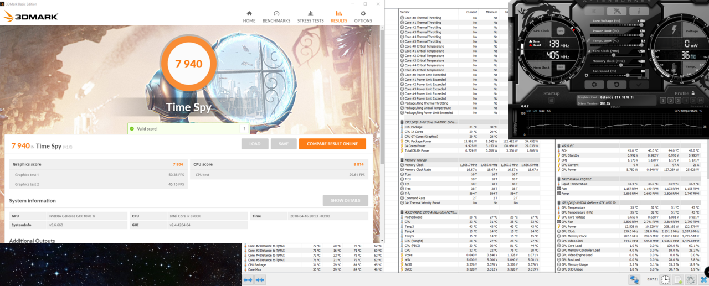The width and height of the screenshot is (709, 286).
Task: Toggle Fan Speed Auto button
Action: pos(643,77)
